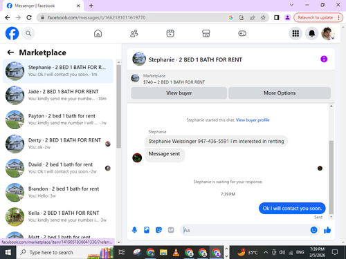Open Keila 2 BED 1 BATH conversation
This screenshot has width=346, height=259.
pos(58,217)
